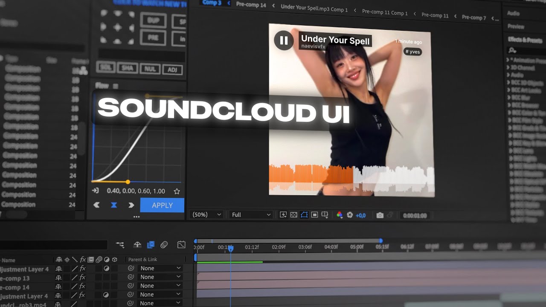546x307 pixels.
Task: Click the DUP button
Action: tap(153, 20)
